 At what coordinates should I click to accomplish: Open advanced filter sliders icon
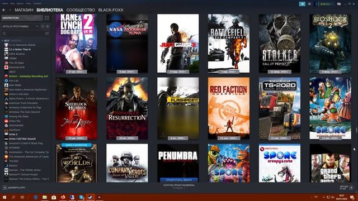(x=47, y=33)
